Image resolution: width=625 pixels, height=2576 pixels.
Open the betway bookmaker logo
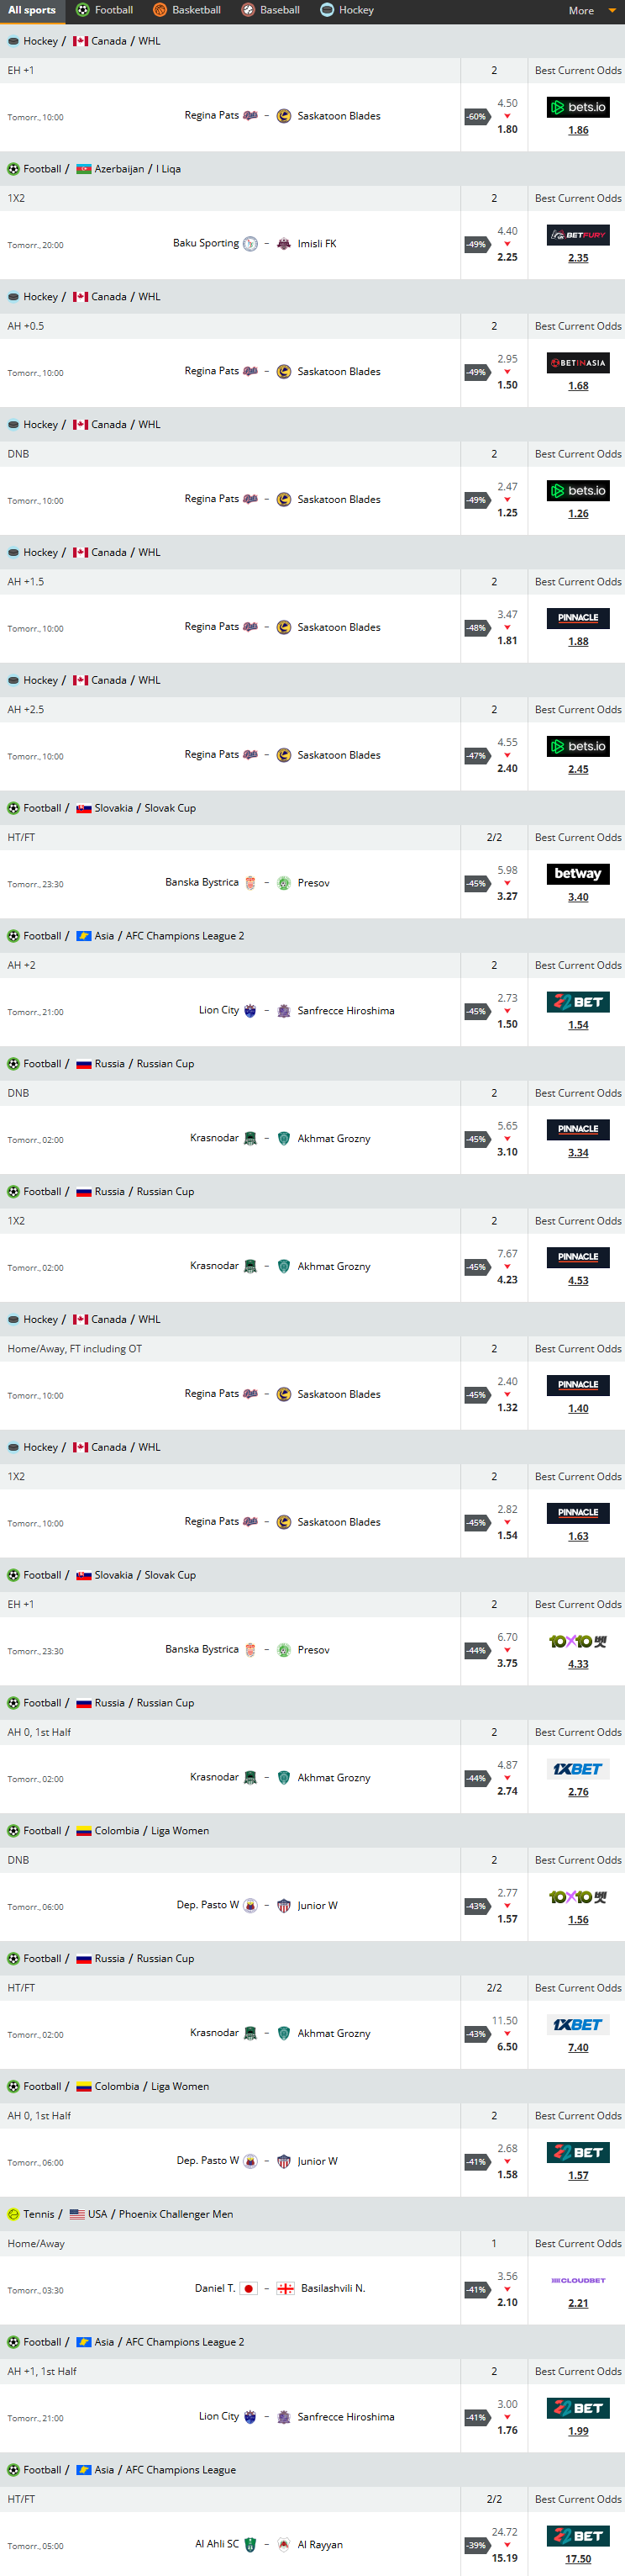[x=578, y=874]
